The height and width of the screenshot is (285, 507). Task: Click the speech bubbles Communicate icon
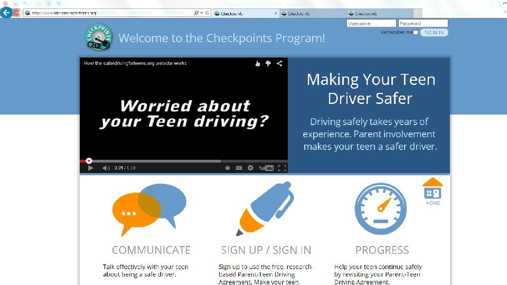[x=149, y=210]
